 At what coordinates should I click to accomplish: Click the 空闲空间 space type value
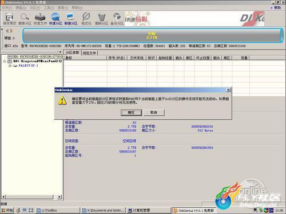129,141
